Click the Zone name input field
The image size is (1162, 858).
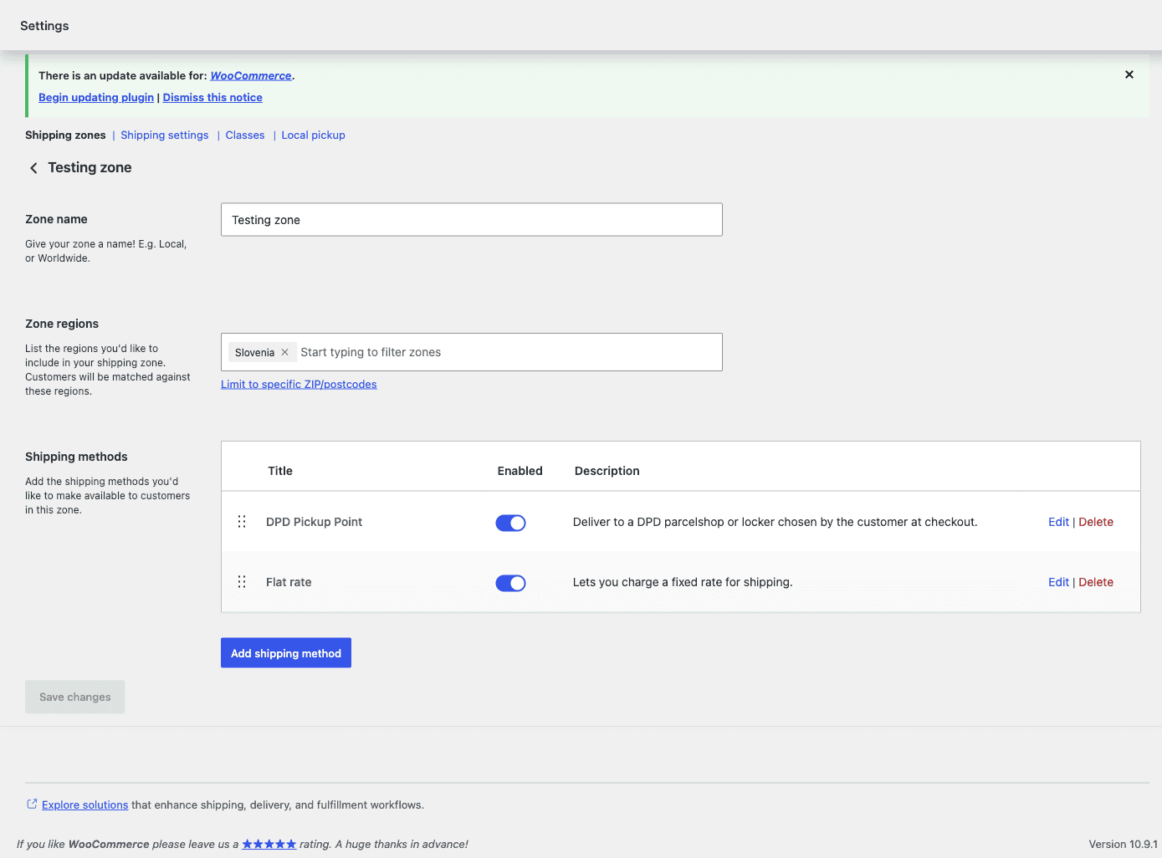point(472,220)
